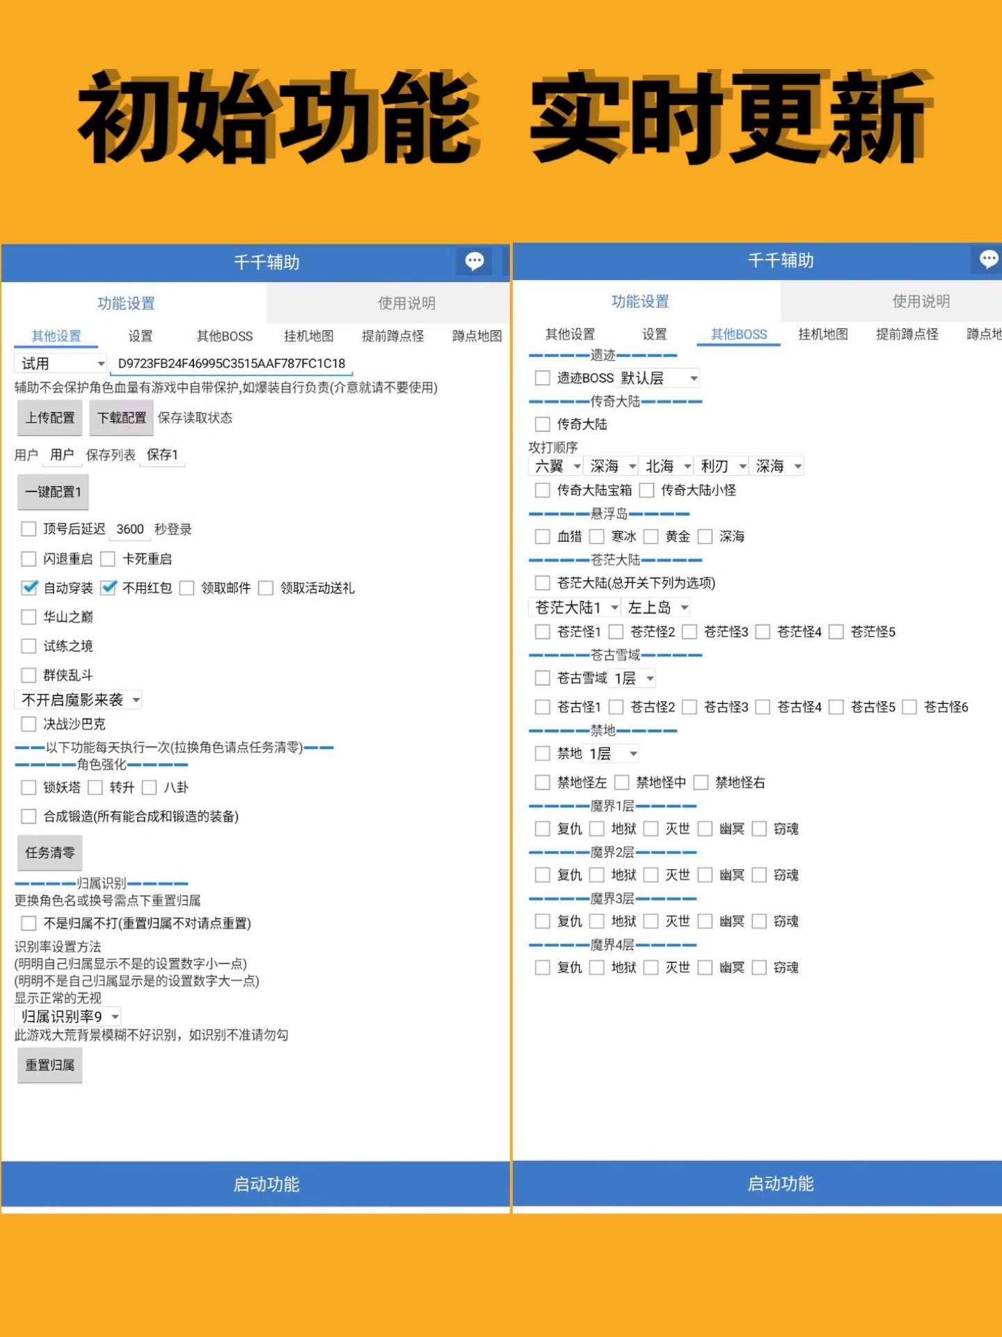Open 设置 sub-tab in right panel
The image size is (1002, 1337).
(x=654, y=334)
